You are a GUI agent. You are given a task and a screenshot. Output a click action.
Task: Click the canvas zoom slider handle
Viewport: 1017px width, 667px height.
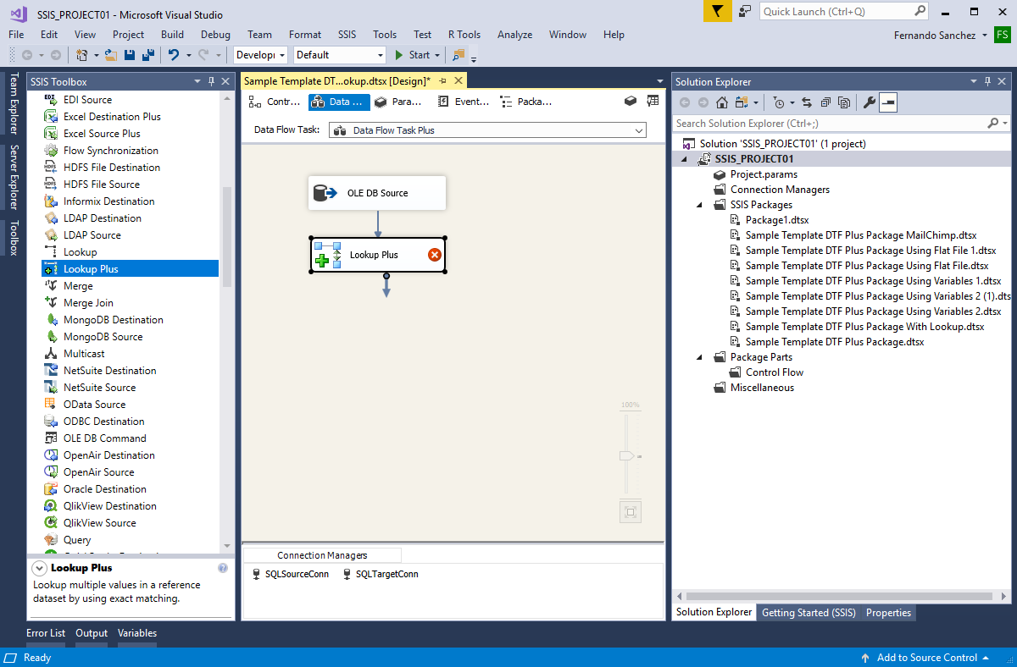point(627,455)
